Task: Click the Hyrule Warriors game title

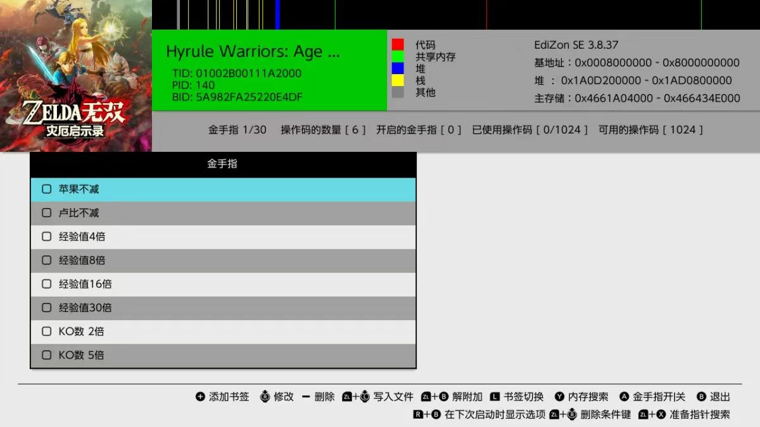Action: pos(253,52)
